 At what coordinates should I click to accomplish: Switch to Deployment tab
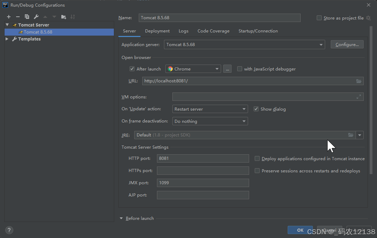pyautogui.click(x=157, y=31)
